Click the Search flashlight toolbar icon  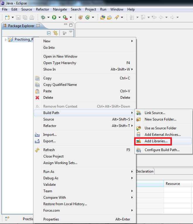(x=117, y=17)
